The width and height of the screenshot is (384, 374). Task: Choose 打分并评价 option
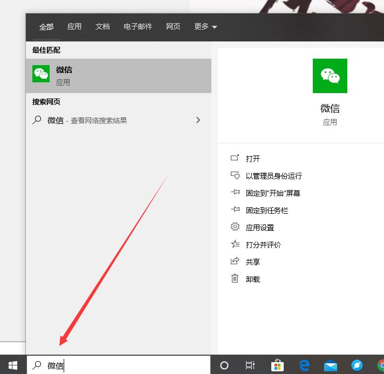pyautogui.click(x=263, y=245)
